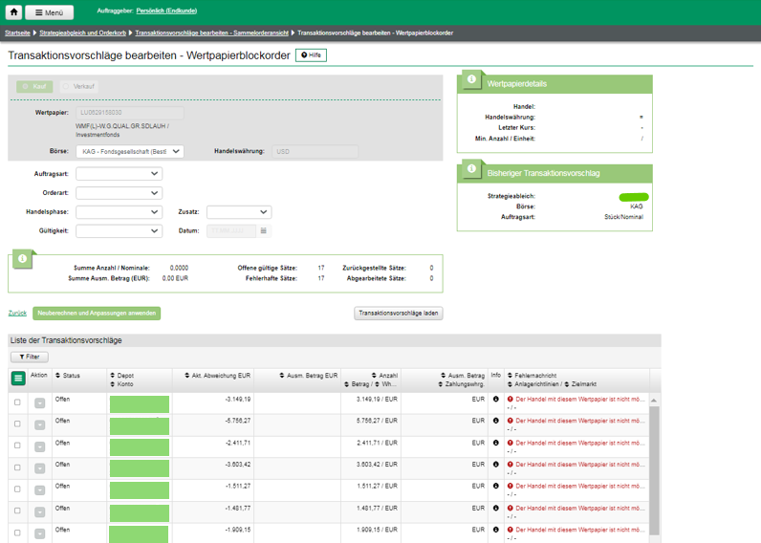Click the green Strategieabgleich indicator bar
Viewport: 761px width, 543px height.
(x=634, y=197)
